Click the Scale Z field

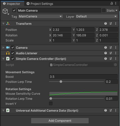[108, 40]
